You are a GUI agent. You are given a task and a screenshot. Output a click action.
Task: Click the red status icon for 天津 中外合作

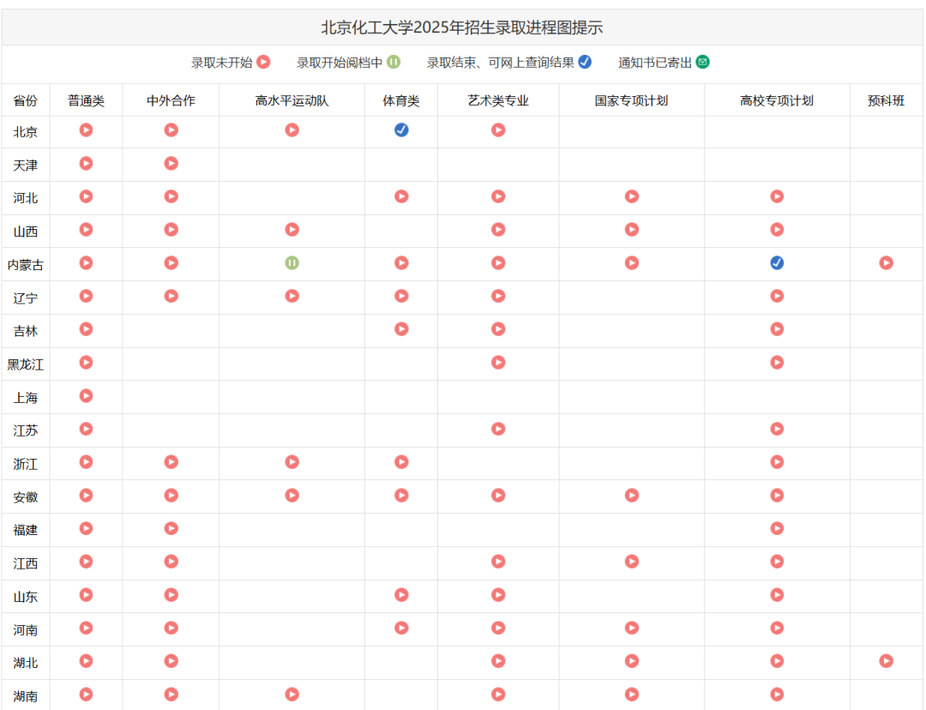(x=171, y=163)
